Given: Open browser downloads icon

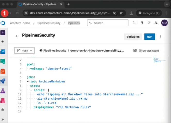Looking at the screenshot, I should point(131,13).
